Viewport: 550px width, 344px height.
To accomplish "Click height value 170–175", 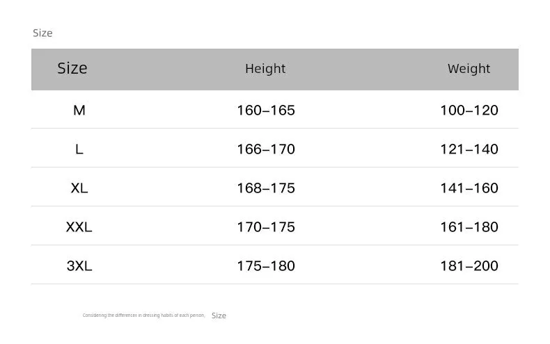I will tap(266, 227).
